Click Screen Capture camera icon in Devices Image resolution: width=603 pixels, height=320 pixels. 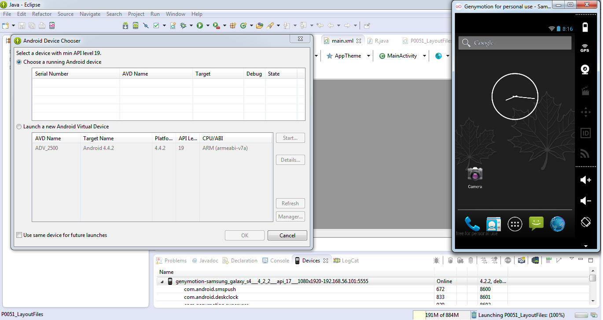click(521, 260)
